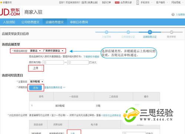Click step 3 circle 店铺信息认证 in progress bar
185x134 pixels.
(x=150, y=32)
